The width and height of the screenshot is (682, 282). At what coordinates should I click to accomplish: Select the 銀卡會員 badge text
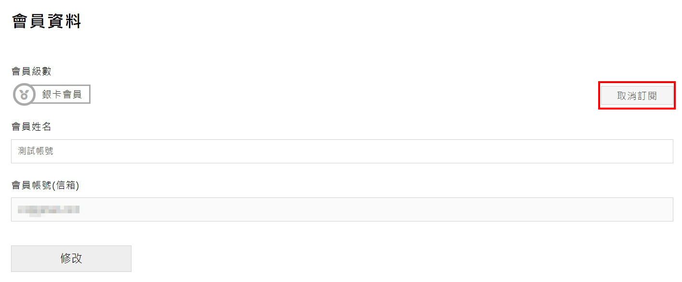[62, 95]
